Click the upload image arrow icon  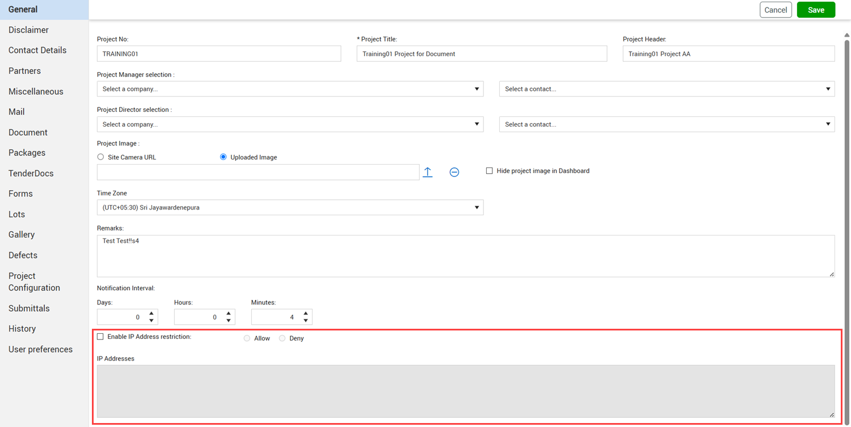point(428,172)
